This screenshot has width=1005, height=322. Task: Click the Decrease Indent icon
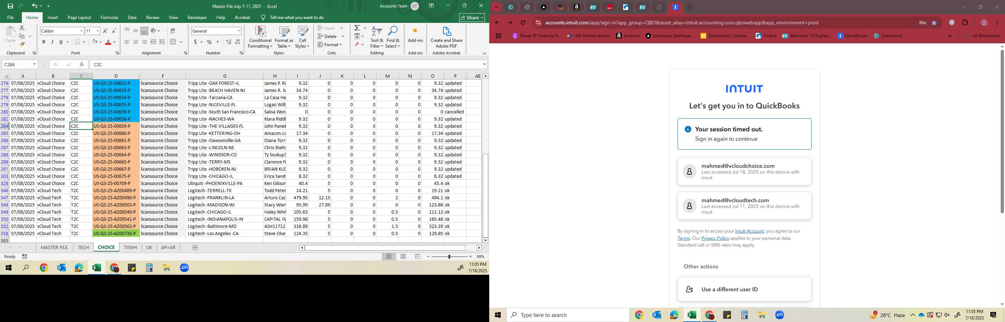click(153, 42)
